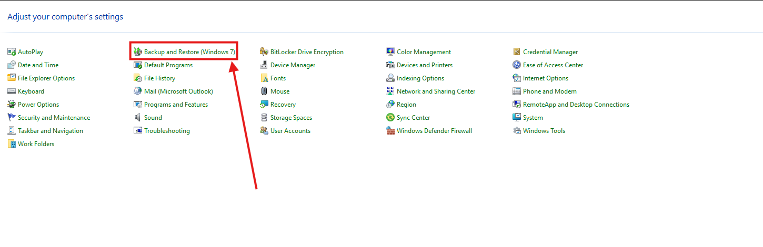763x247 pixels.
Task: Launch the Troubleshooting link
Action: pos(167,131)
